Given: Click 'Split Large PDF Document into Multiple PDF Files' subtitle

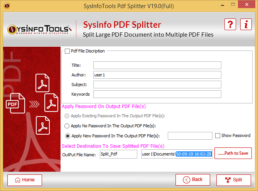Looking at the screenshot, I should click(x=148, y=35).
